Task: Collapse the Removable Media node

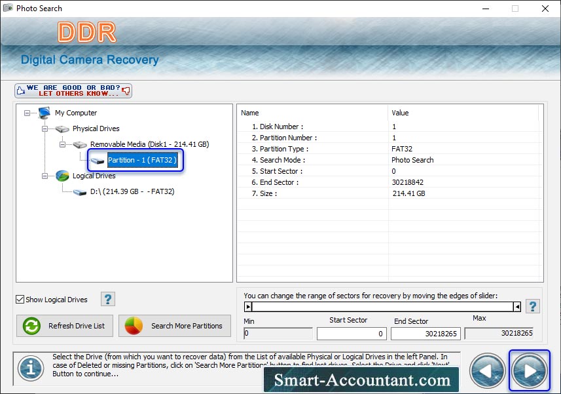Action: point(62,145)
